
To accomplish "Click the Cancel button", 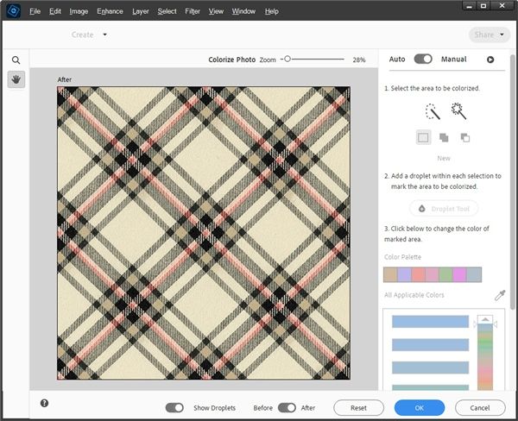I will (480, 408).
